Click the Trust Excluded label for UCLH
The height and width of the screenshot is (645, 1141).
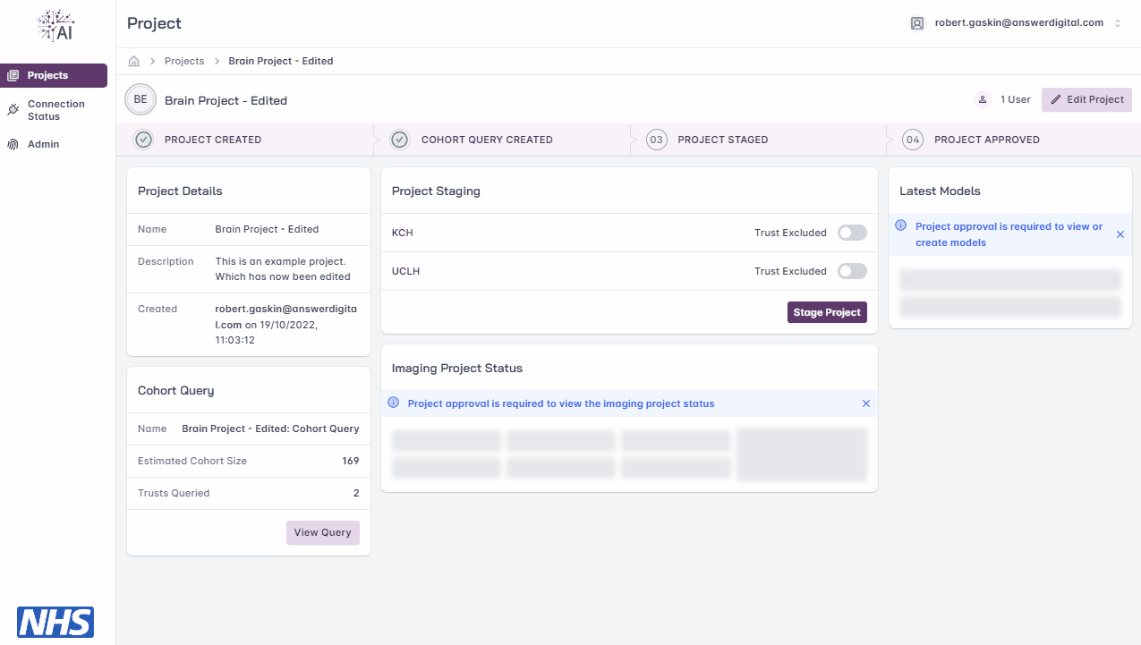click(790, 271)
